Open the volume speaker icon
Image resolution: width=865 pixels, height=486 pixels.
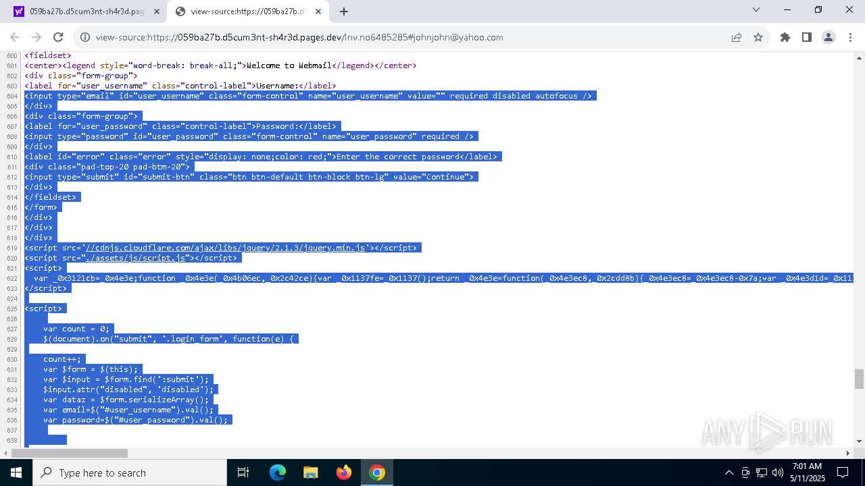tap(778, 473)
